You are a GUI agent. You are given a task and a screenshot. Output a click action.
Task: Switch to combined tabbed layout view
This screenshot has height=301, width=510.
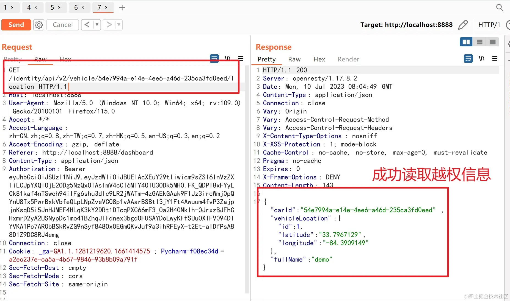click(x=493, y=42)
